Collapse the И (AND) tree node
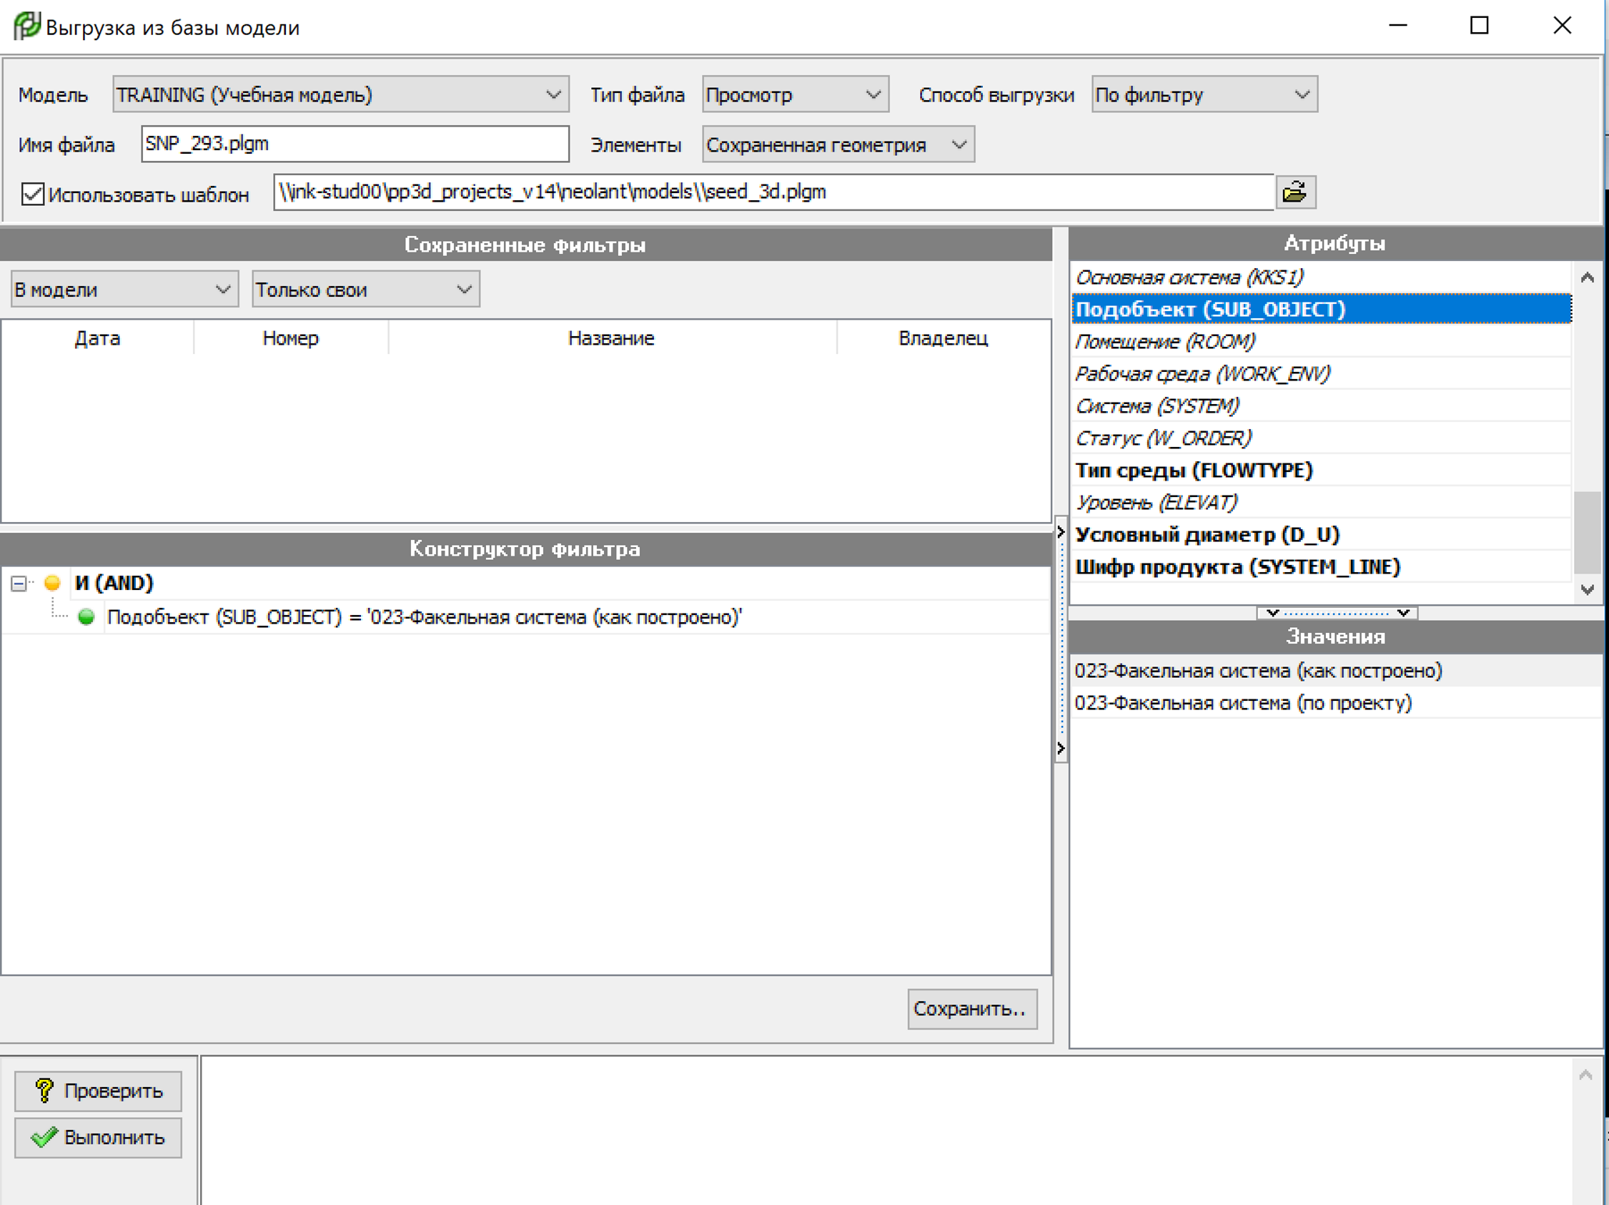This screenshot has height=1205, width=1609. pyautogui.click(x=19, y=584)
